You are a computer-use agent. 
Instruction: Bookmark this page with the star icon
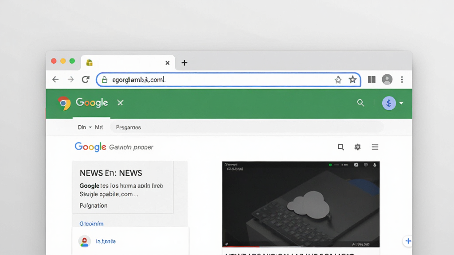352,80
